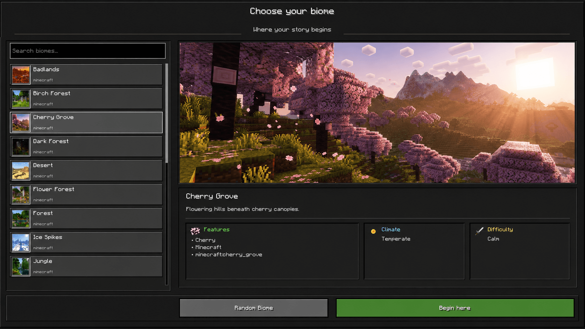Click the Forest biome thumbnail icon

(x=21, y=218)
